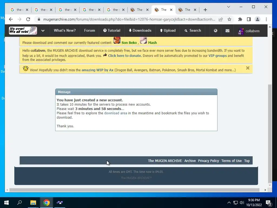This screenshot has height=208, width=277.
Task: Follow the Son Beko featured link
Action: [129, 43]
